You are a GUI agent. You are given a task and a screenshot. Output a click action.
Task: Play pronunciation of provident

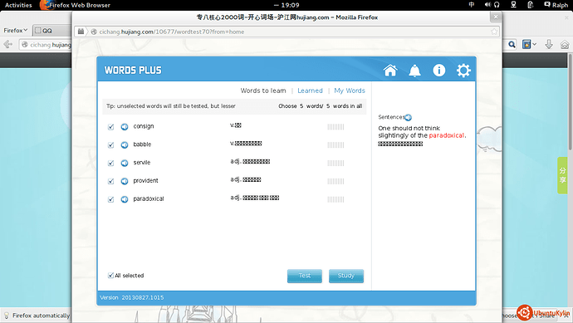coord(125,181)
